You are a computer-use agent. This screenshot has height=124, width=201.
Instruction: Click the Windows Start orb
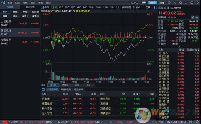point(143,115)
